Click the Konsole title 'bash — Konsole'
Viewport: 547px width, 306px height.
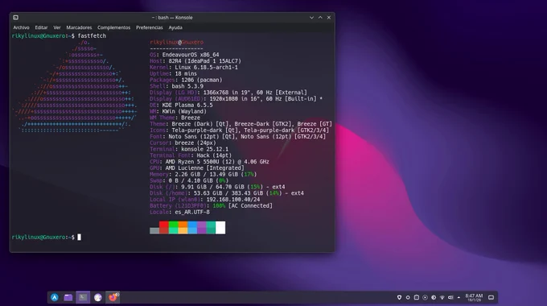(x=175, y=18)
